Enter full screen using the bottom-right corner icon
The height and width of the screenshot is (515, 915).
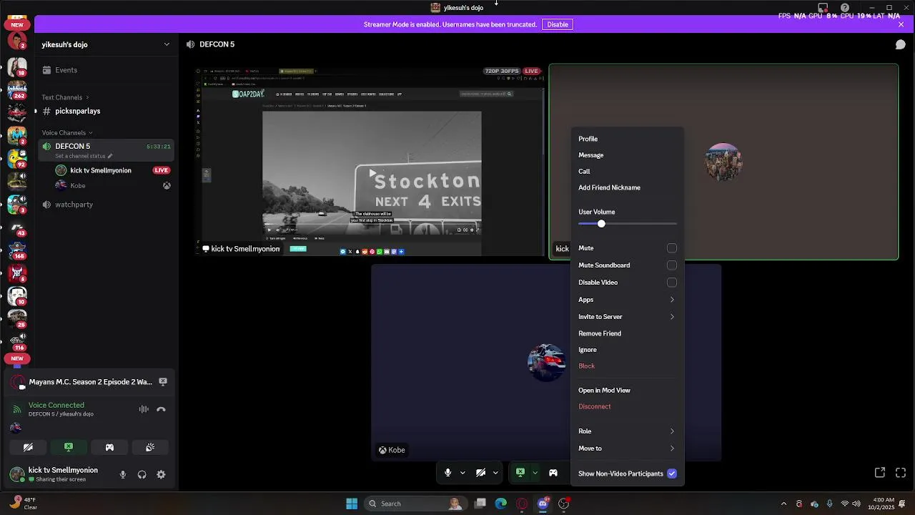click(x=901, y=472)
